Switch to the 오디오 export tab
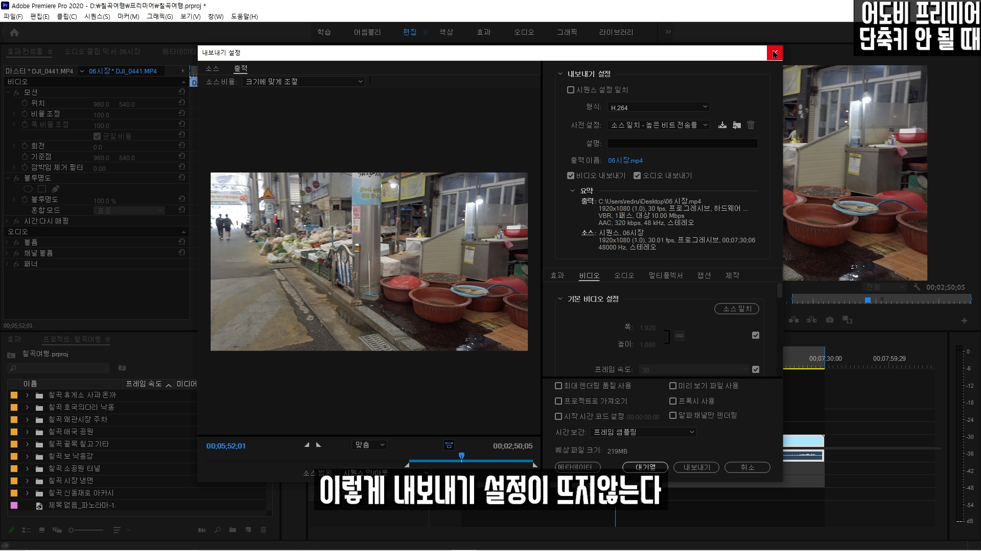 [x=624, y=275]
